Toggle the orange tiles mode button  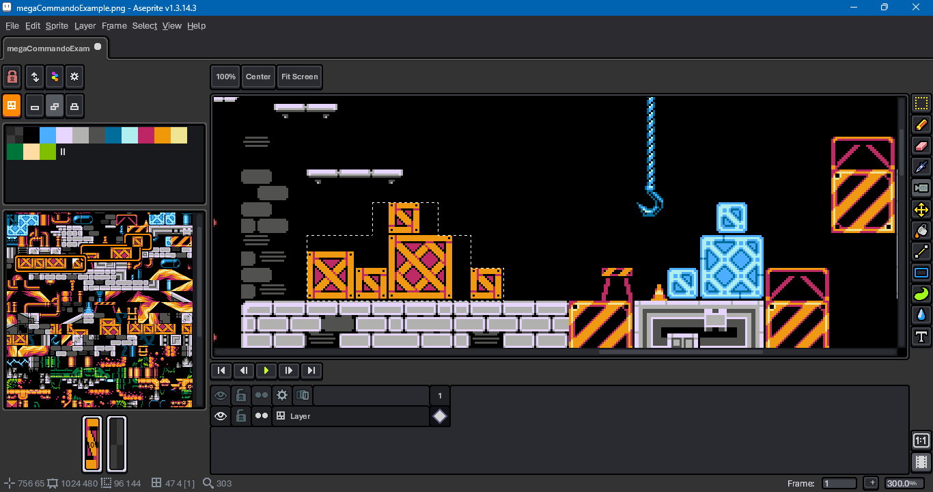(12, 106)
